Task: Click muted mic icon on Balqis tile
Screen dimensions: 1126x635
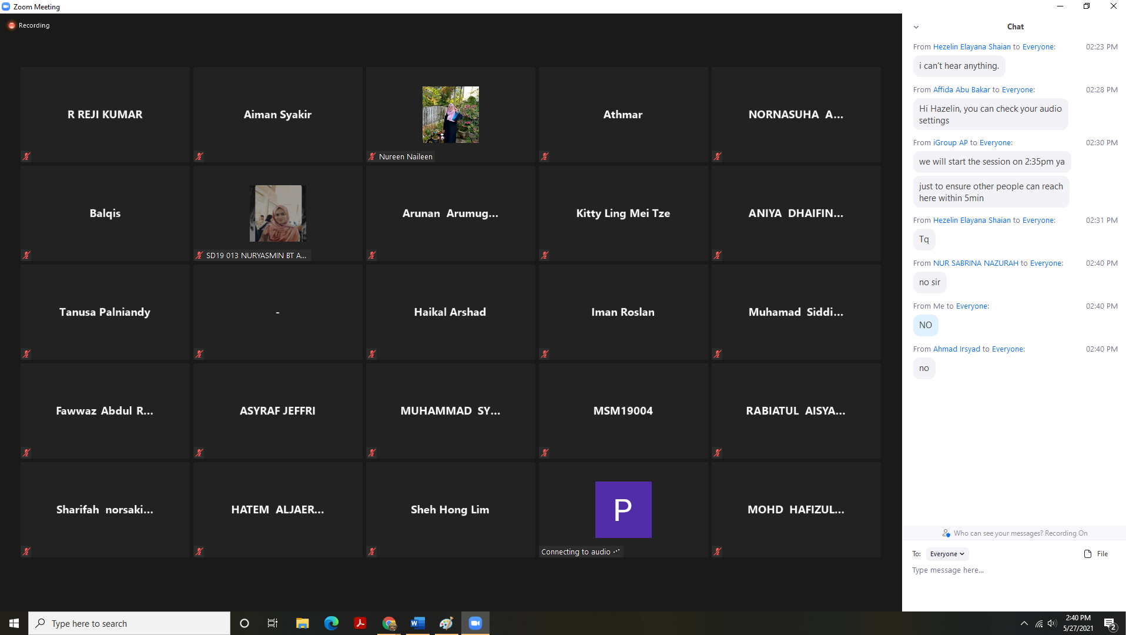Action: coord(26,255)
